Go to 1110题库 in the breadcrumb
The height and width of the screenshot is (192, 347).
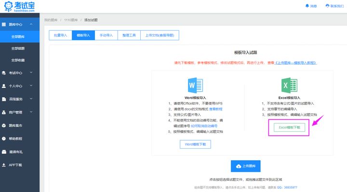tap(71, 20)
